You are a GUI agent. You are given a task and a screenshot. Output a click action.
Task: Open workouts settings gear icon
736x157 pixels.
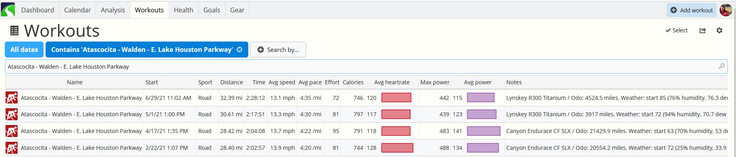(x=719, y=30)
